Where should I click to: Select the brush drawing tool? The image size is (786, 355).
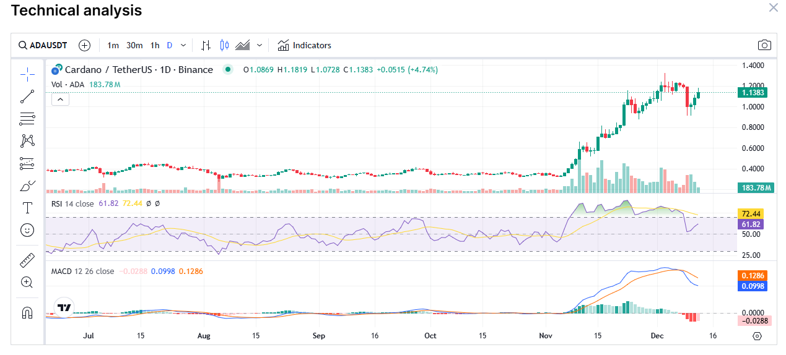[x=27, y=186]
